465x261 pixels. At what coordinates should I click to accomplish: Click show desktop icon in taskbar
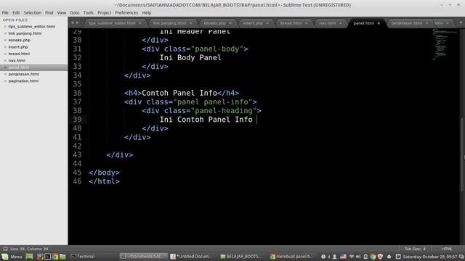(x=29, y=257)
